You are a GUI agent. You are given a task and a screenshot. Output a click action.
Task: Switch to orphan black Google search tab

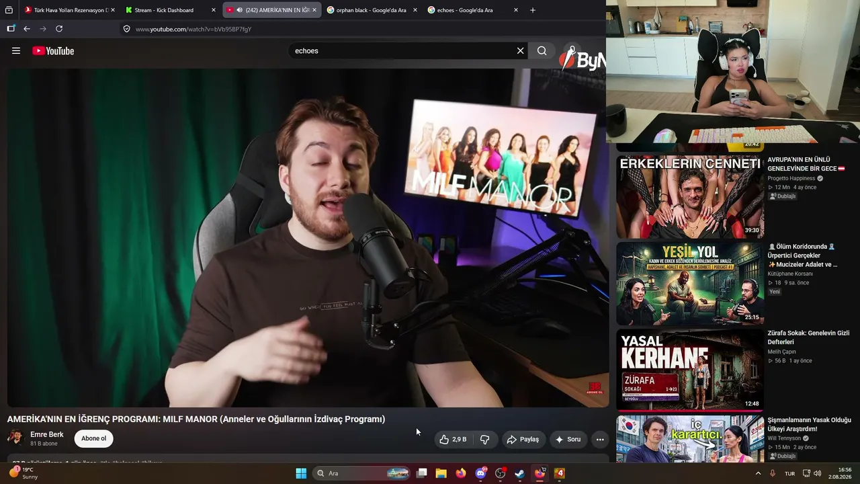(x=370, y=10)
